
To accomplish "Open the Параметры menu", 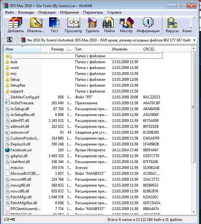I will tap(93, 12).
